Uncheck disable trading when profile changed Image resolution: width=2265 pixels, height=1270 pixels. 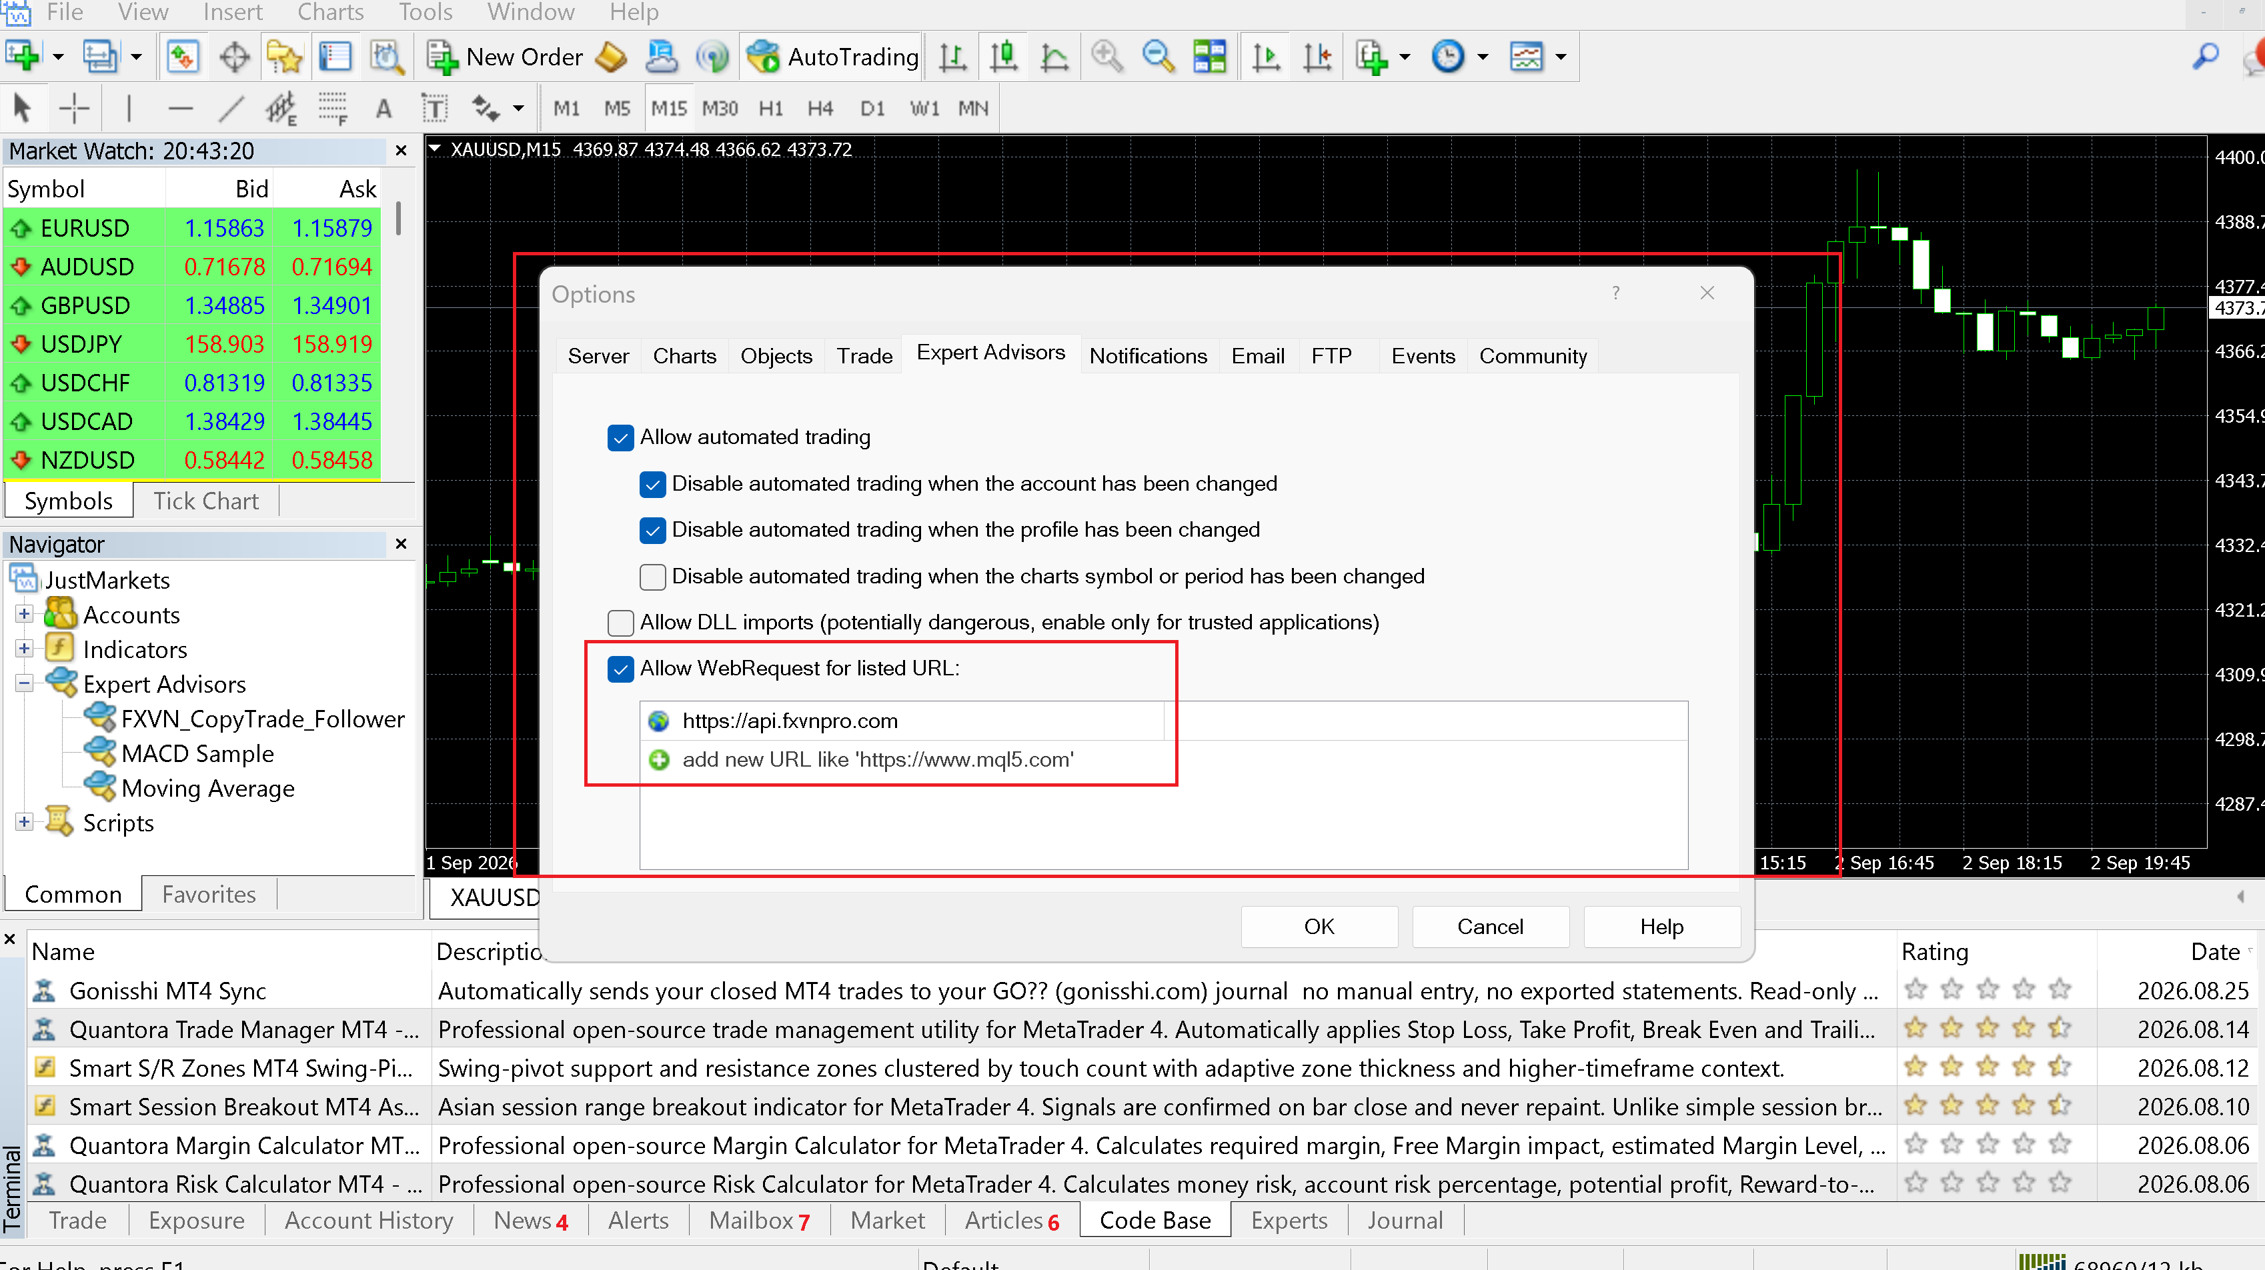pyautogui.click(x=652, y=530)
